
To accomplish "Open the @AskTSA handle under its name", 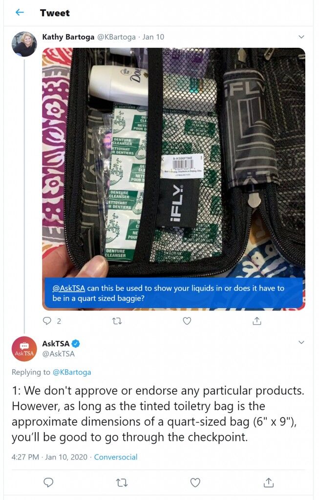I will click(58, 354).
